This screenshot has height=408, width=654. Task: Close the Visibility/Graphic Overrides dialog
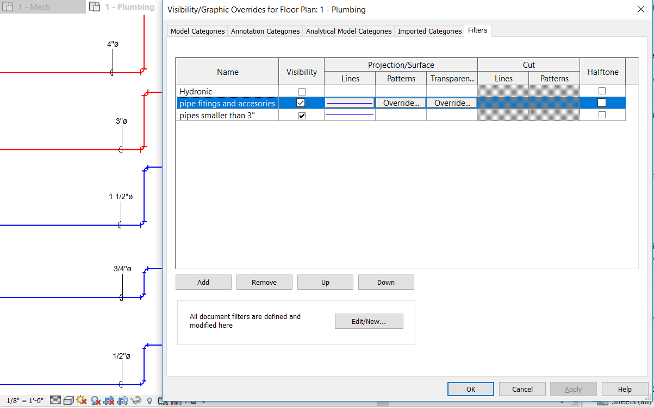pyautogui.click(x=640, y=9)
